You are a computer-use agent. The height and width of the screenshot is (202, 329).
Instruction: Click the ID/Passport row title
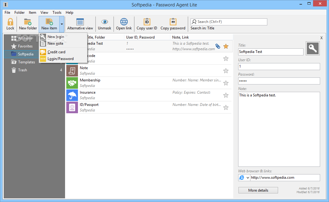[x=89, y=105]
